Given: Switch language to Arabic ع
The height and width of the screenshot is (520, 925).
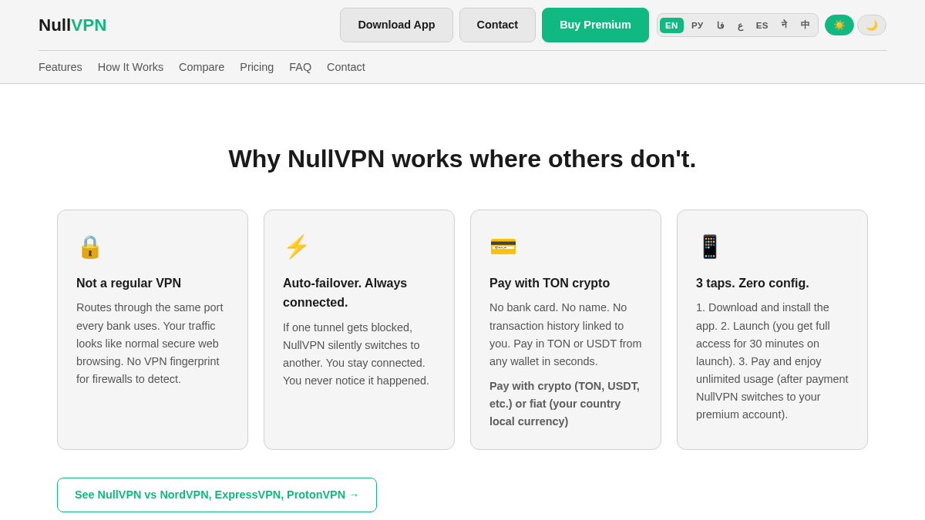Looking at the screenshot, I should click(741, 25).
